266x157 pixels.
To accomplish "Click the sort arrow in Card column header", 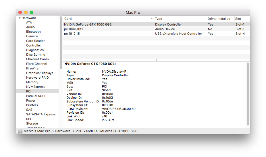I will pyautogui.click(x=152, y=19).
